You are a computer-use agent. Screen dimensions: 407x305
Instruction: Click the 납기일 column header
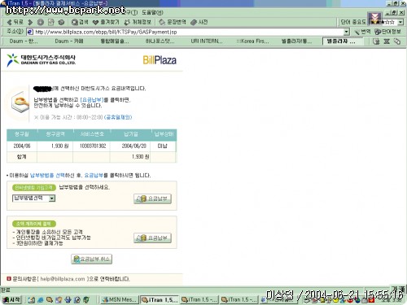click(x=131, y=134)
